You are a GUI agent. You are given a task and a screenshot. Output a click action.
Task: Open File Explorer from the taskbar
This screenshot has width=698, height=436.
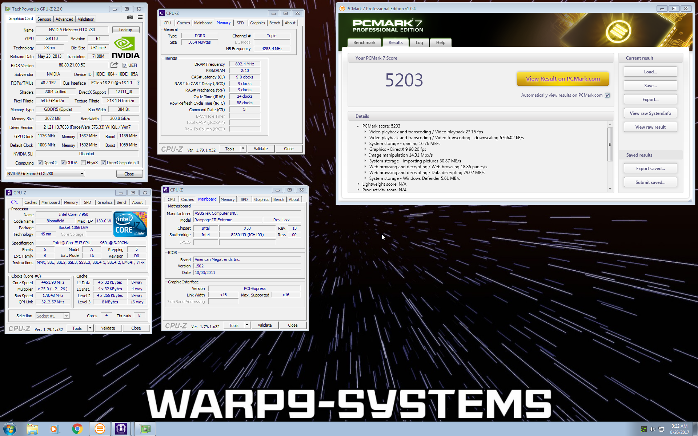click(x=32, y=429)
